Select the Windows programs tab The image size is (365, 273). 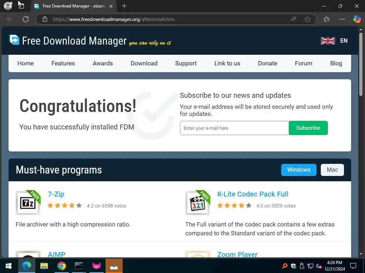[x=299, y=170]
